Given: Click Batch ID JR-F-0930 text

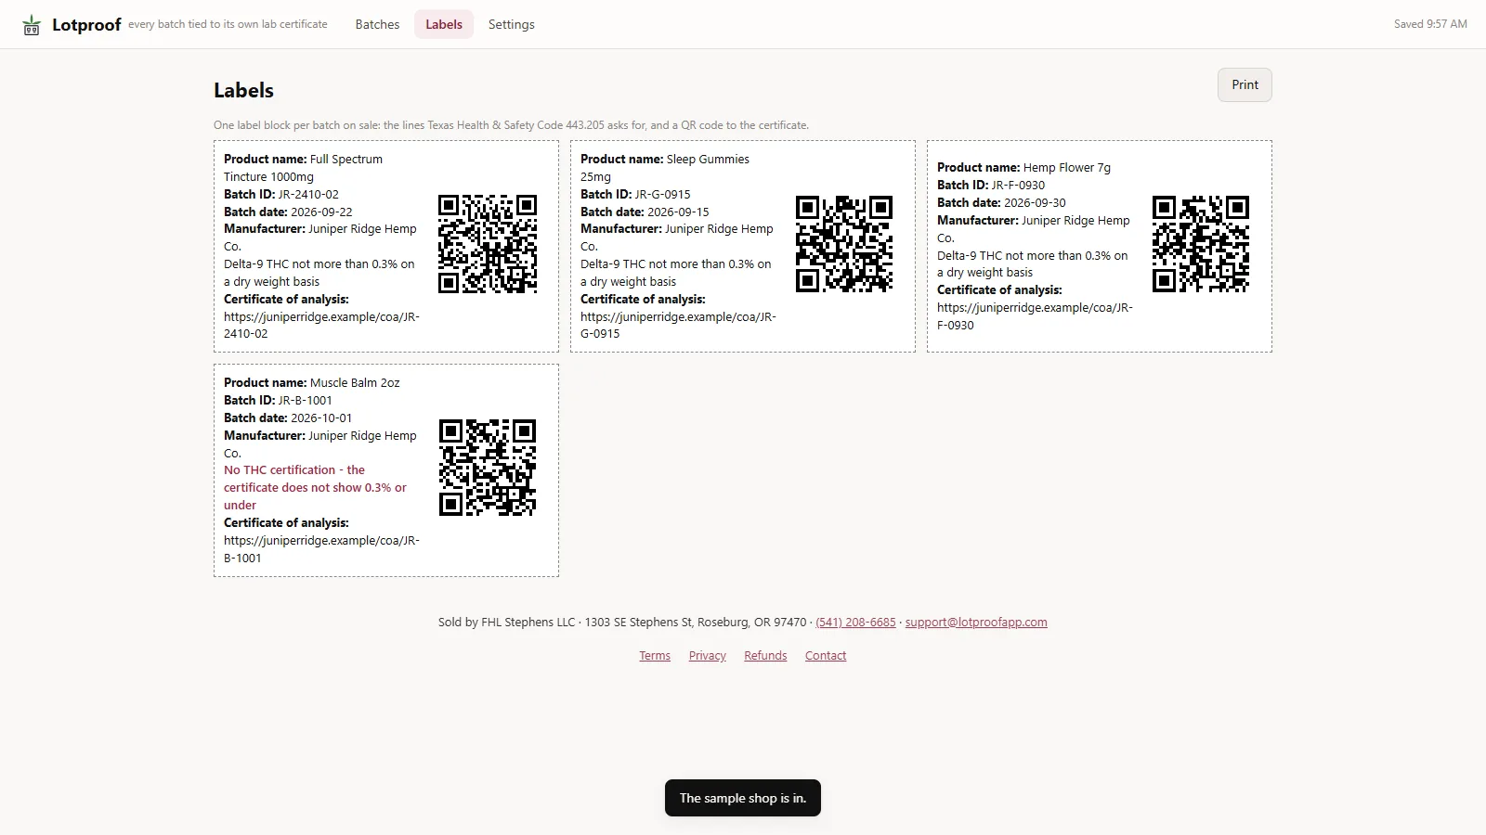Looking at the screenshot, I should coord(991,185).
